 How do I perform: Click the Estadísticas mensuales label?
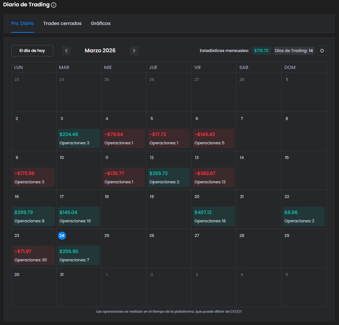pyautogui.click(x=224, y=51)
